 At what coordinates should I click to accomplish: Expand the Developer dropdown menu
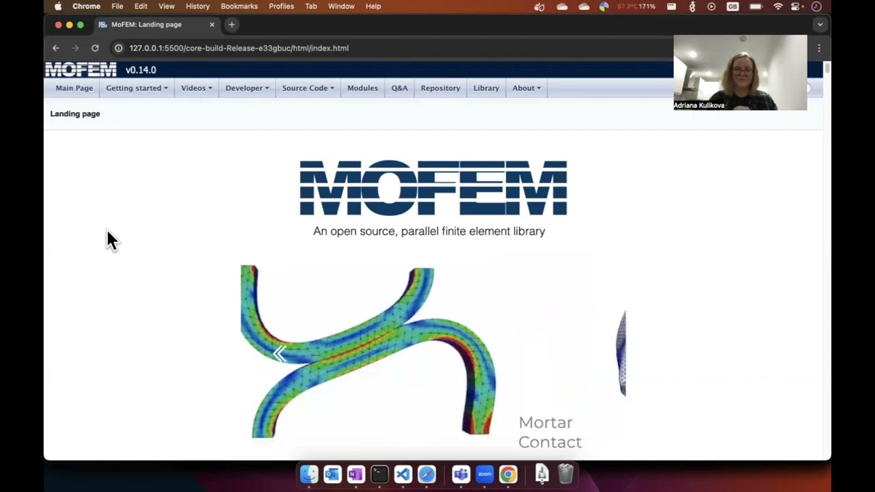[x=247, y=88]
